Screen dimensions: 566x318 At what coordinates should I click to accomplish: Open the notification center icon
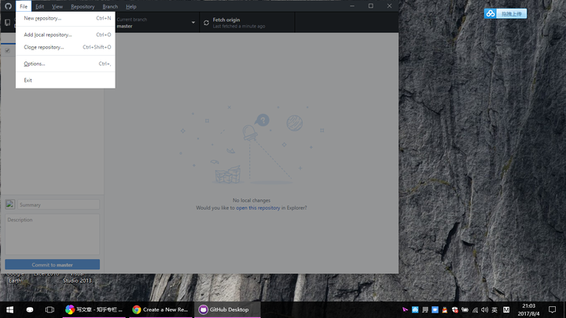(x=552, y=309)
